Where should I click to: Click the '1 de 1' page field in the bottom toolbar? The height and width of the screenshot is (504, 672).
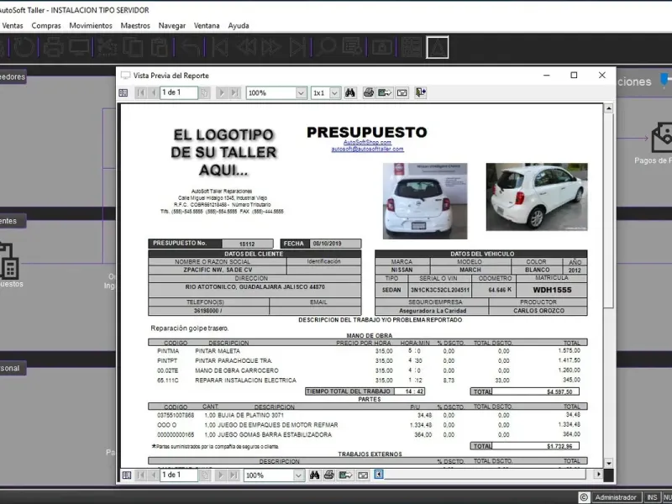pyautogui.click(x=179, y=475)
